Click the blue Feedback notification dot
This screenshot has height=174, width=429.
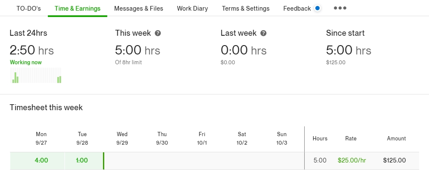(317, 8)
